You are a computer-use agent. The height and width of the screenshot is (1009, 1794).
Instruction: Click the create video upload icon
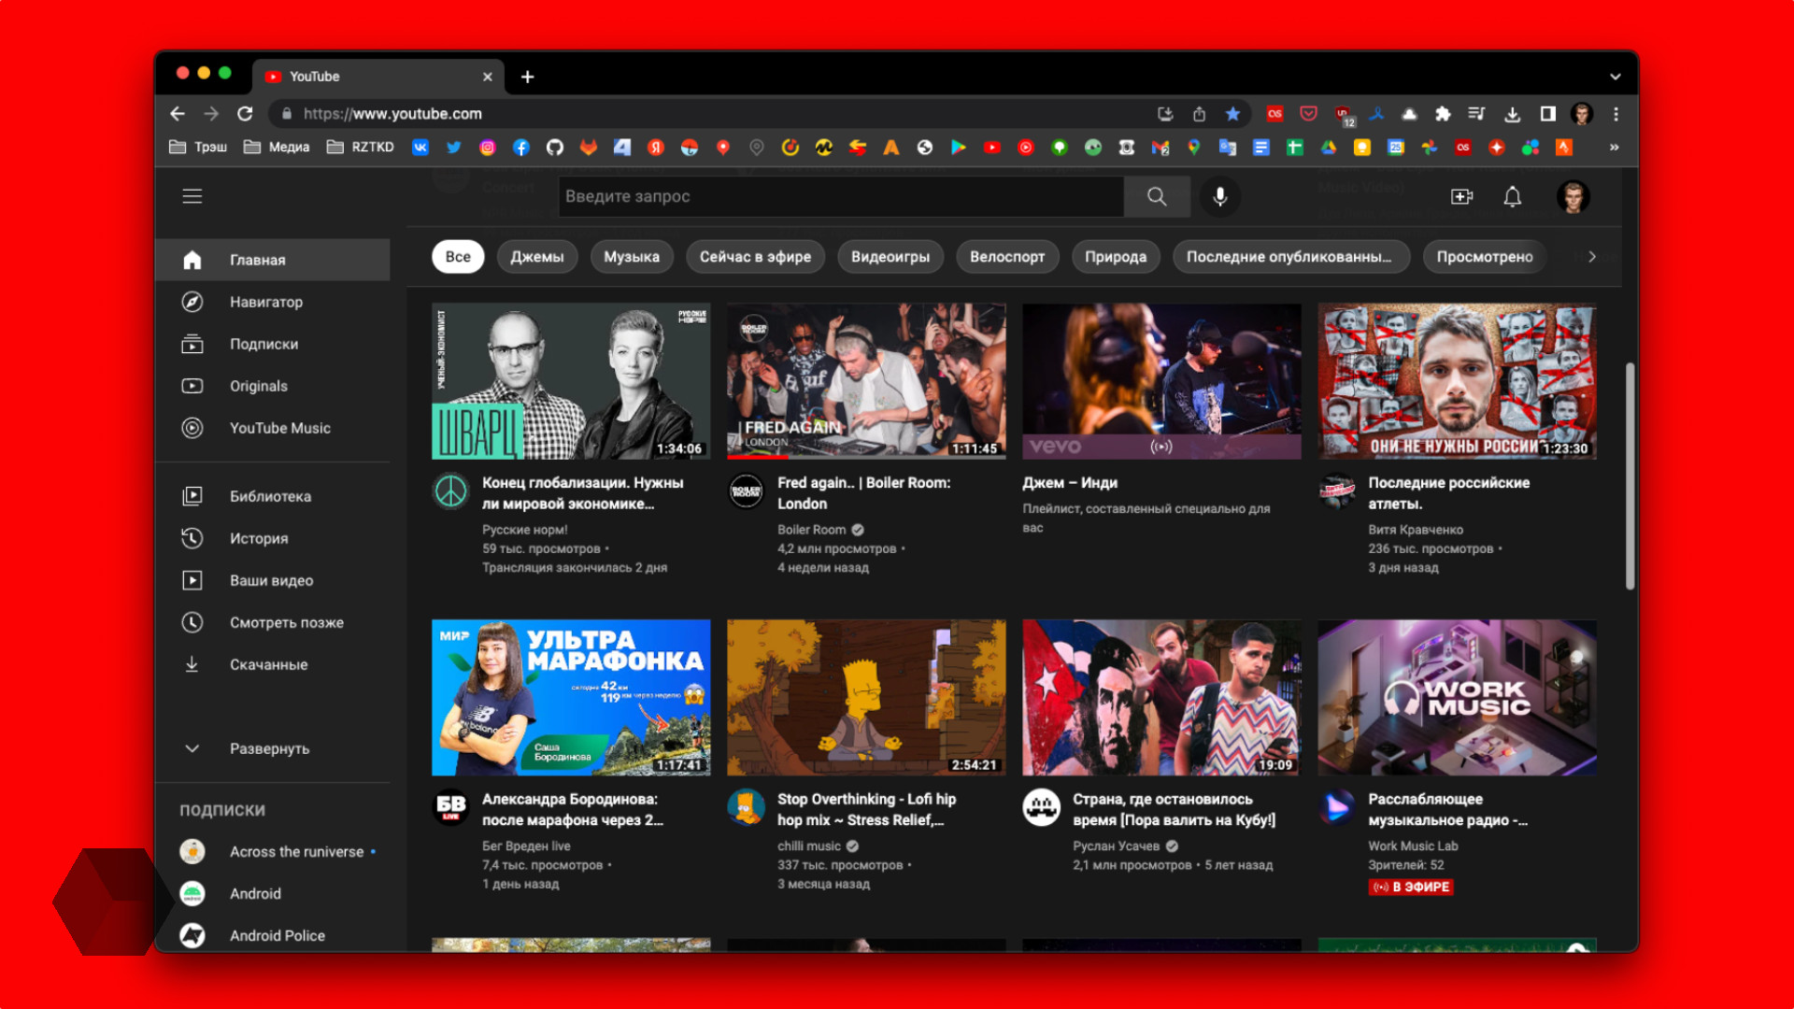(1460, 194)
